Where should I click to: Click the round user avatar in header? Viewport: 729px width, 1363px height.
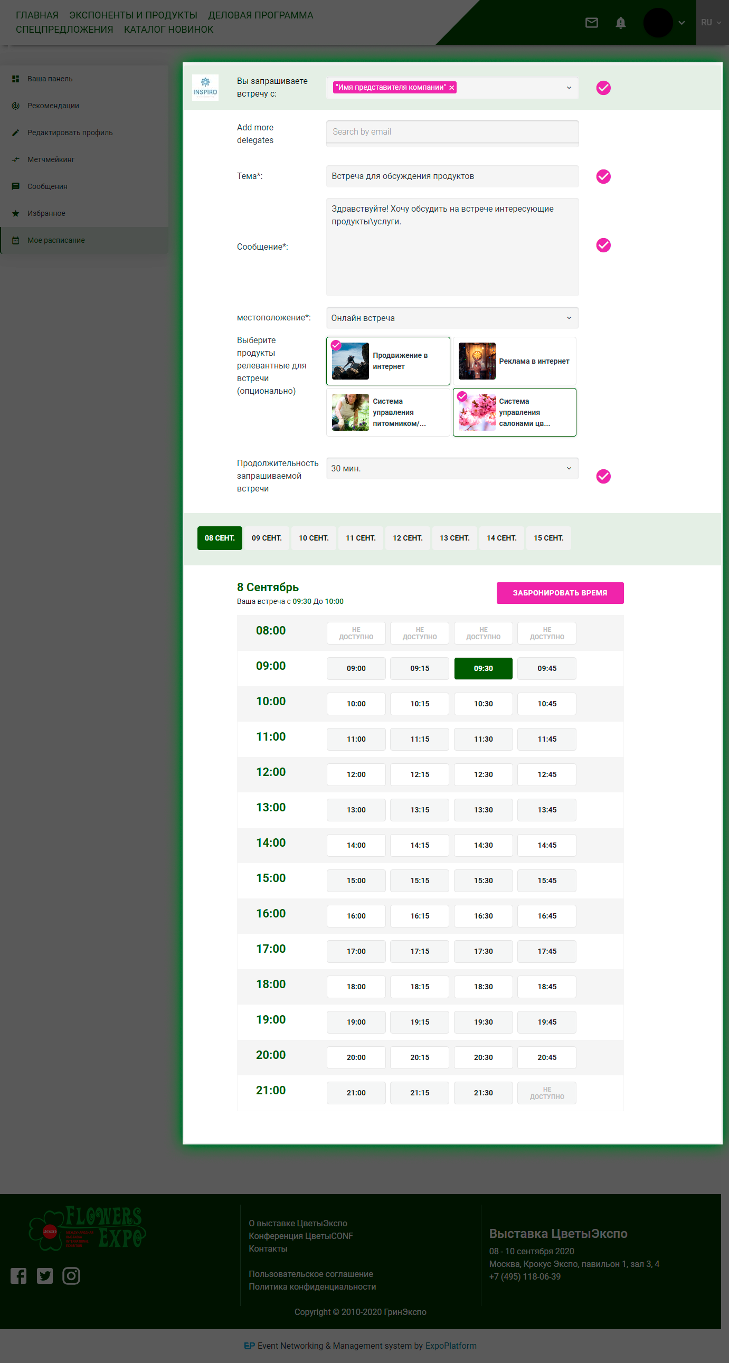(x=658, y=23)
